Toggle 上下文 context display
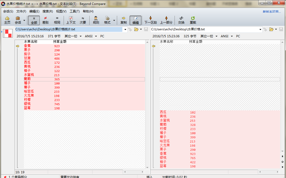 coord(71,20)
